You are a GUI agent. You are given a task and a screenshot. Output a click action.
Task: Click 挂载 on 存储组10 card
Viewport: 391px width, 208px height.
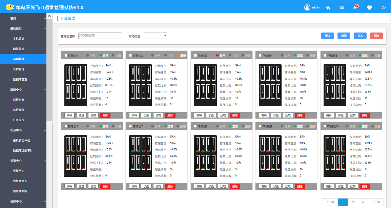pos(353,186)
